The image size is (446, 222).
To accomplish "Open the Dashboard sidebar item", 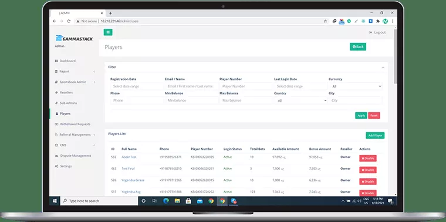I will click(65, 61).
